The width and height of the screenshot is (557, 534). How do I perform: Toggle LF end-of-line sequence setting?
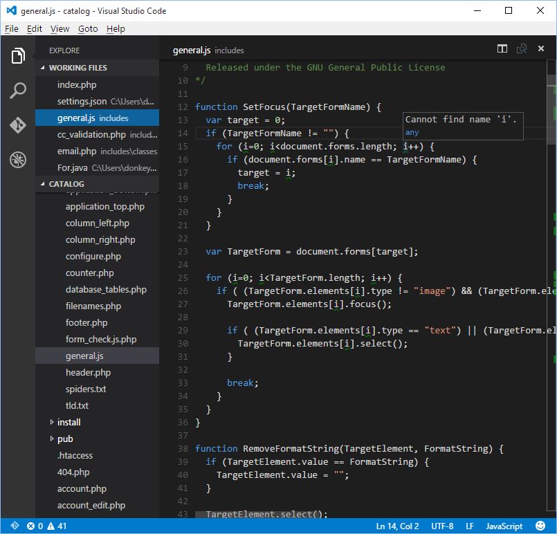pos(470,526)
